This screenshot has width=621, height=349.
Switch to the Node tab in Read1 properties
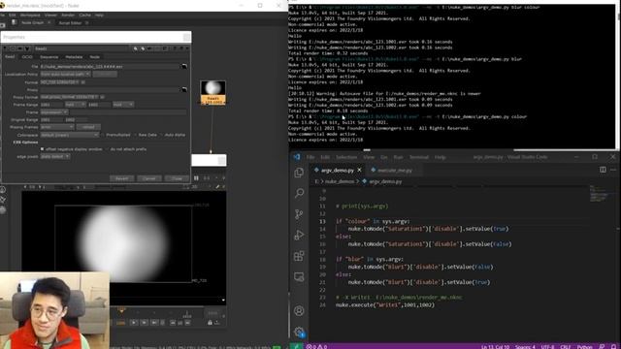click(95, 57)
